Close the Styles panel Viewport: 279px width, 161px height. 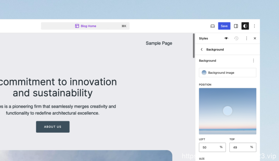tap(255, 38)
